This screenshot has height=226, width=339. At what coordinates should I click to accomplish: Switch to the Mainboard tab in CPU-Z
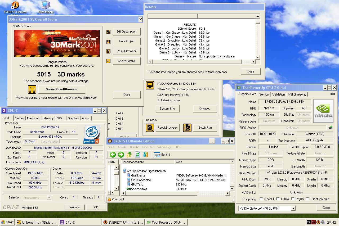tap(34, 118)
